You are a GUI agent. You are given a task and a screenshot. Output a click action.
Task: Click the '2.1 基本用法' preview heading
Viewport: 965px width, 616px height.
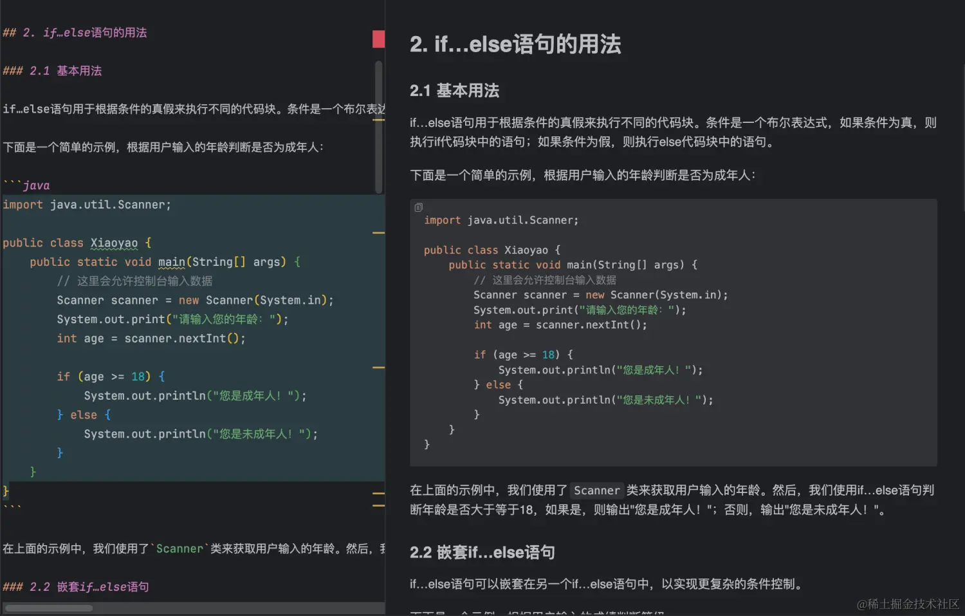(x=454, y=91)
